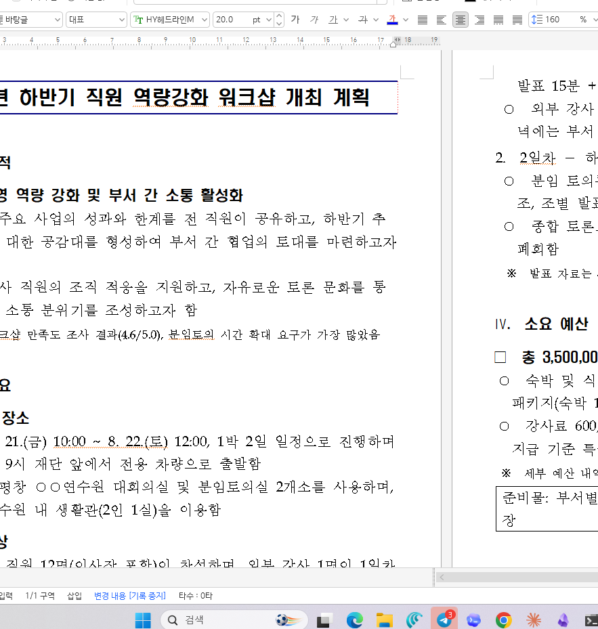The image size is (598, 629).
Task: Apply distributed alignment
Action: [498, 19]
